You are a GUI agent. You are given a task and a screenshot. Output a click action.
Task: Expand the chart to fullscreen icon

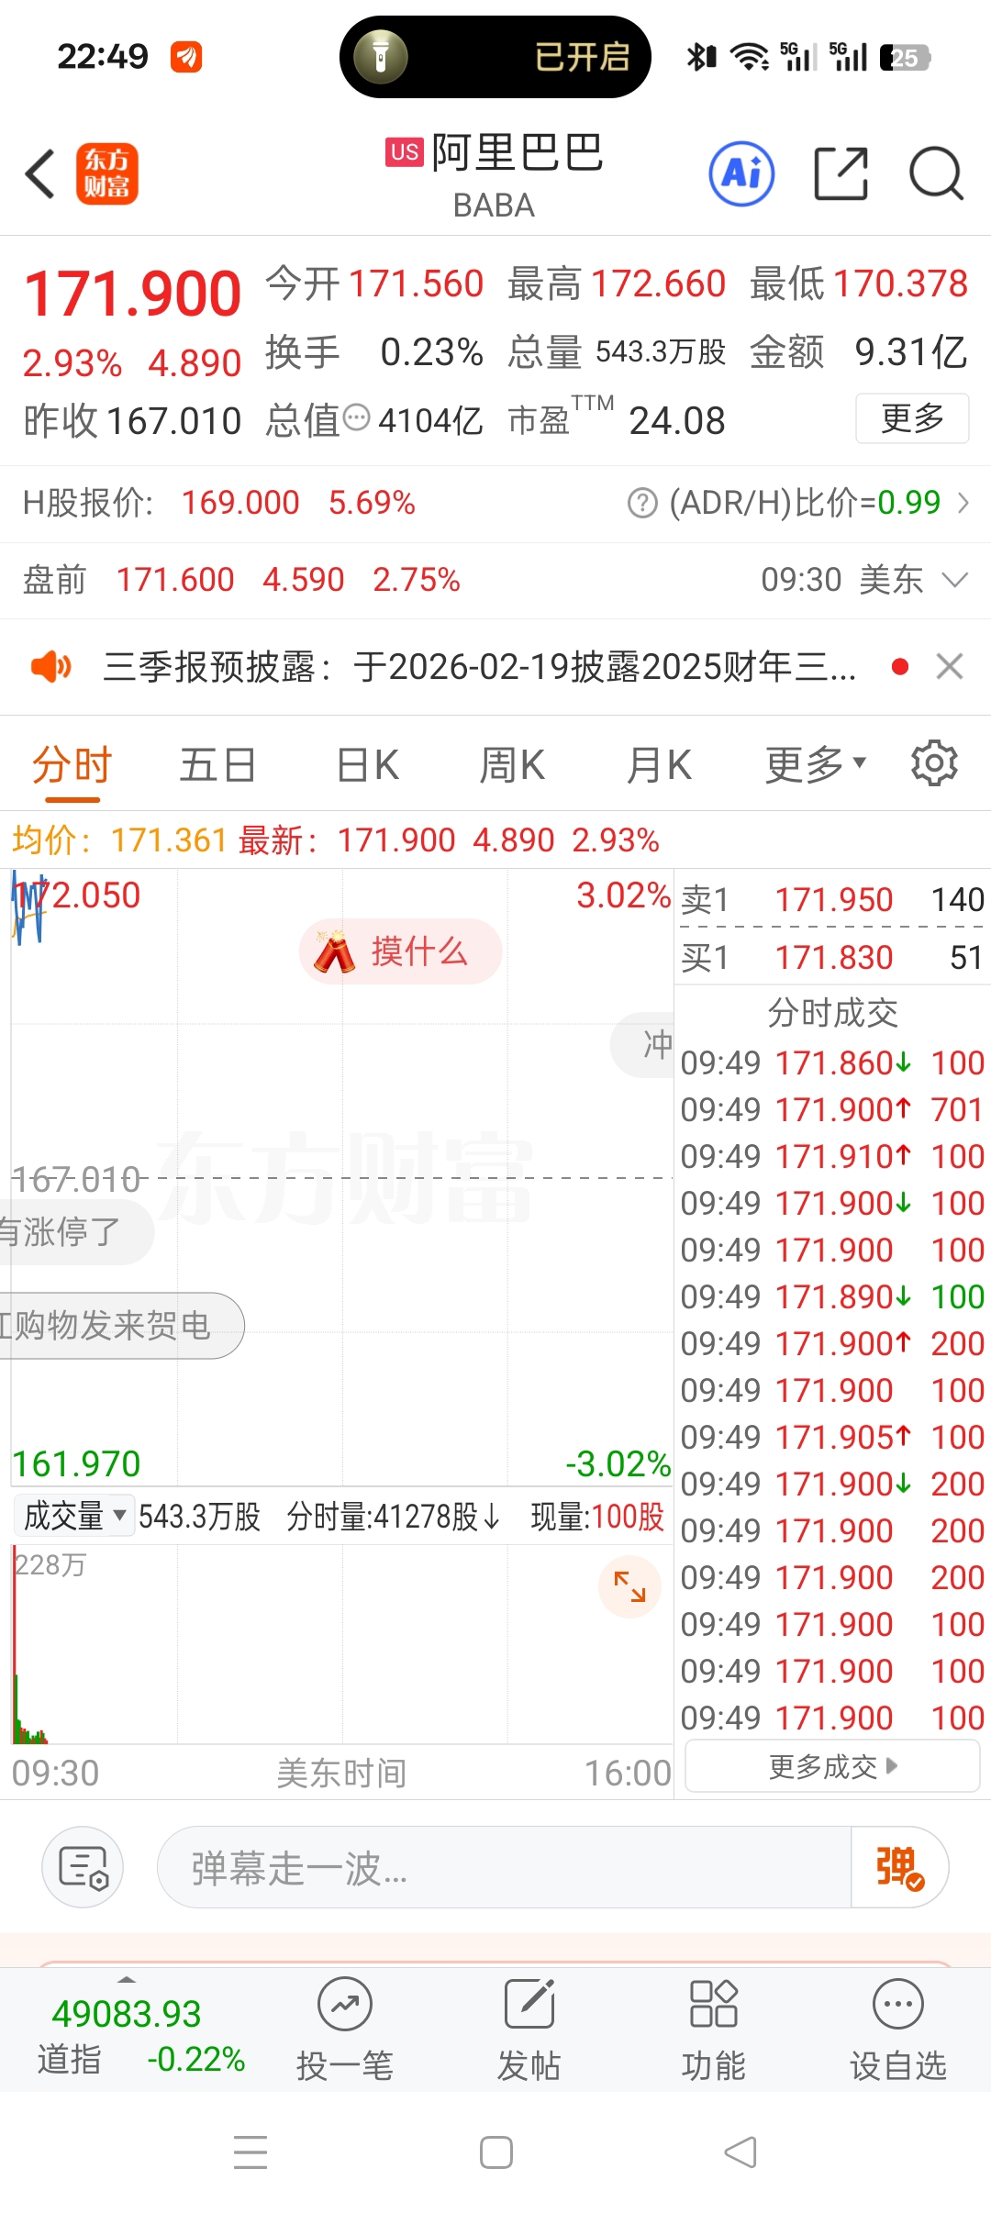(629, 1586)
